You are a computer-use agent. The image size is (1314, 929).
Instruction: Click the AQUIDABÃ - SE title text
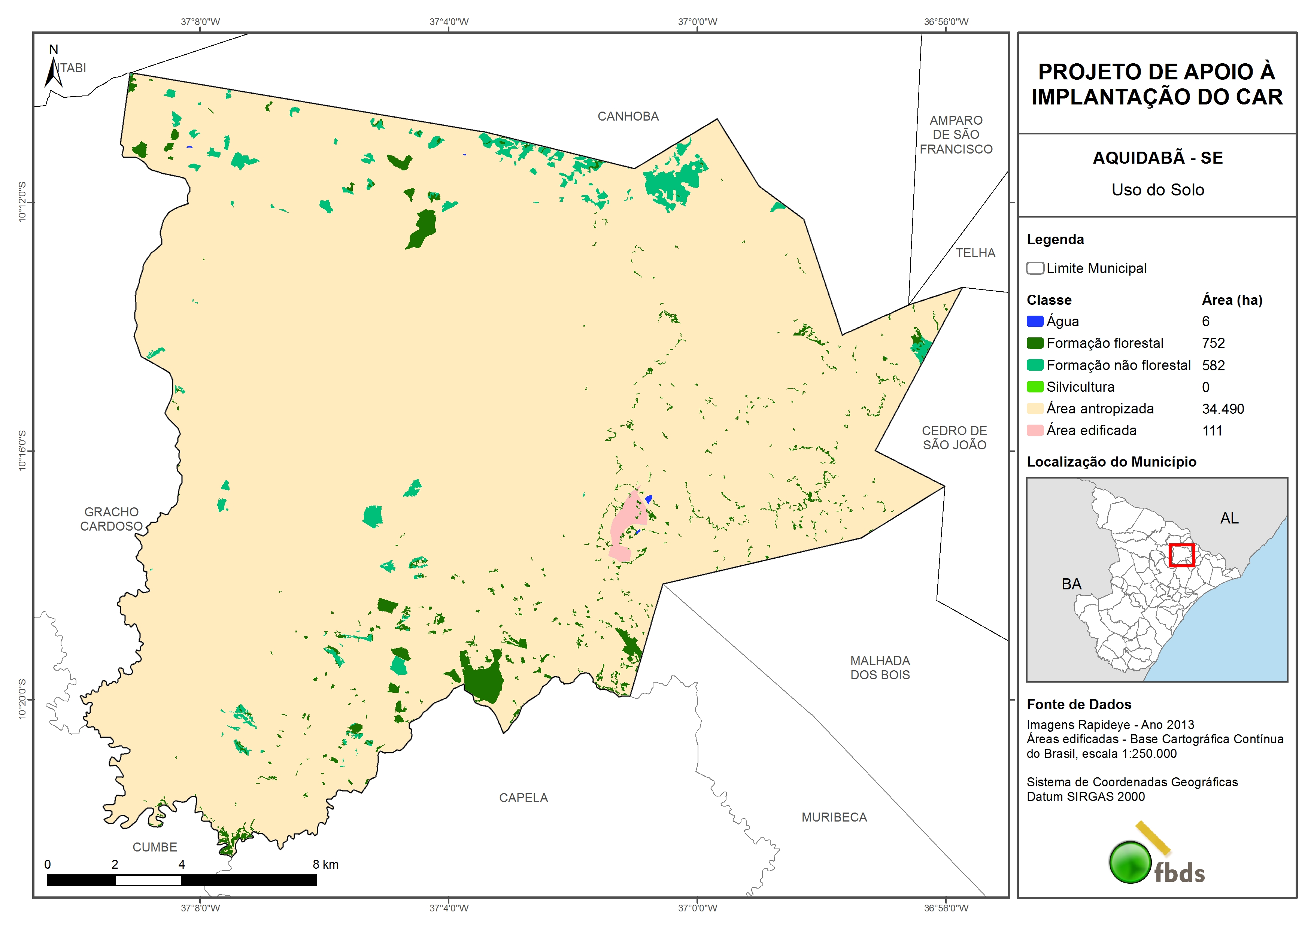[x=1157, y=157]
